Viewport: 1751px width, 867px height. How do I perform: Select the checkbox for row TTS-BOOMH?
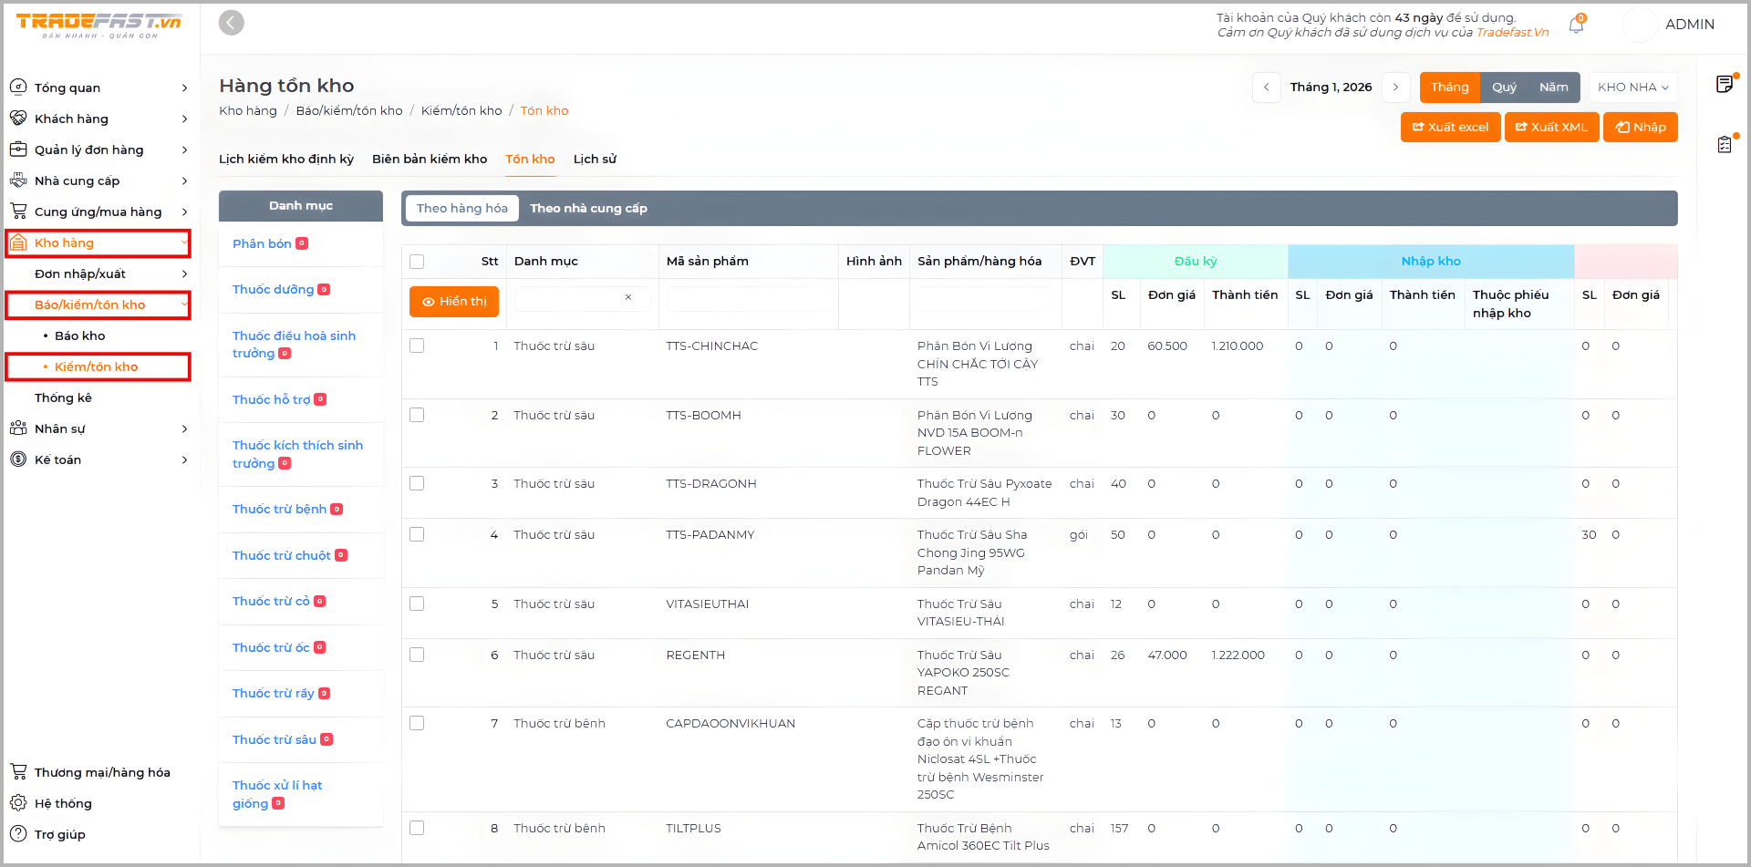[x=417, y=416]
